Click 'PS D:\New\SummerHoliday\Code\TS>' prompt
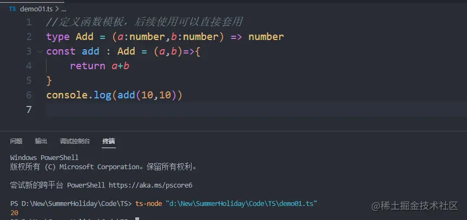Screen dimensions: 467x220 point(71,204)
